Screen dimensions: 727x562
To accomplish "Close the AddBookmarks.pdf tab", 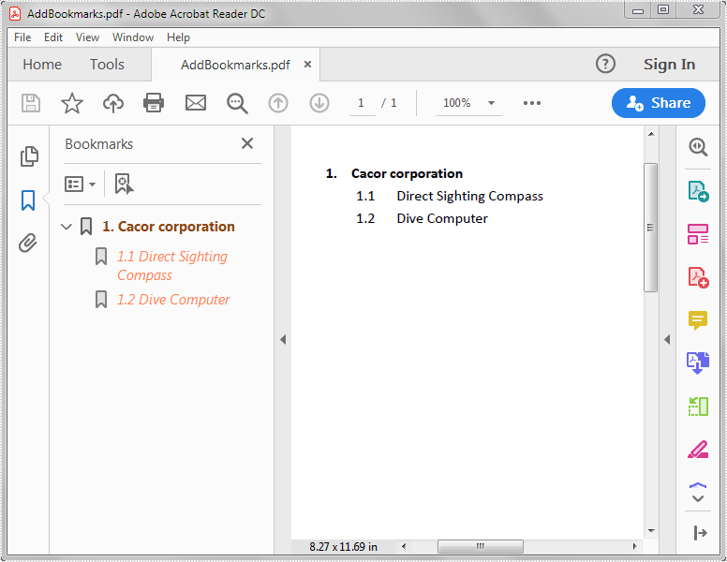I will click(307, 65).
